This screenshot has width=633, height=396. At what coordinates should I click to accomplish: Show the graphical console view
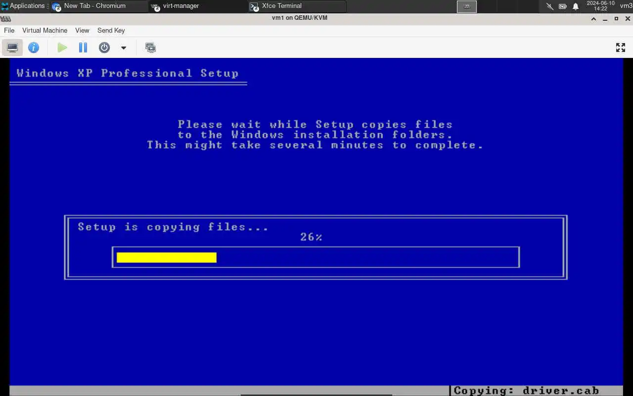pyautogui.click(x=12, y=48)
